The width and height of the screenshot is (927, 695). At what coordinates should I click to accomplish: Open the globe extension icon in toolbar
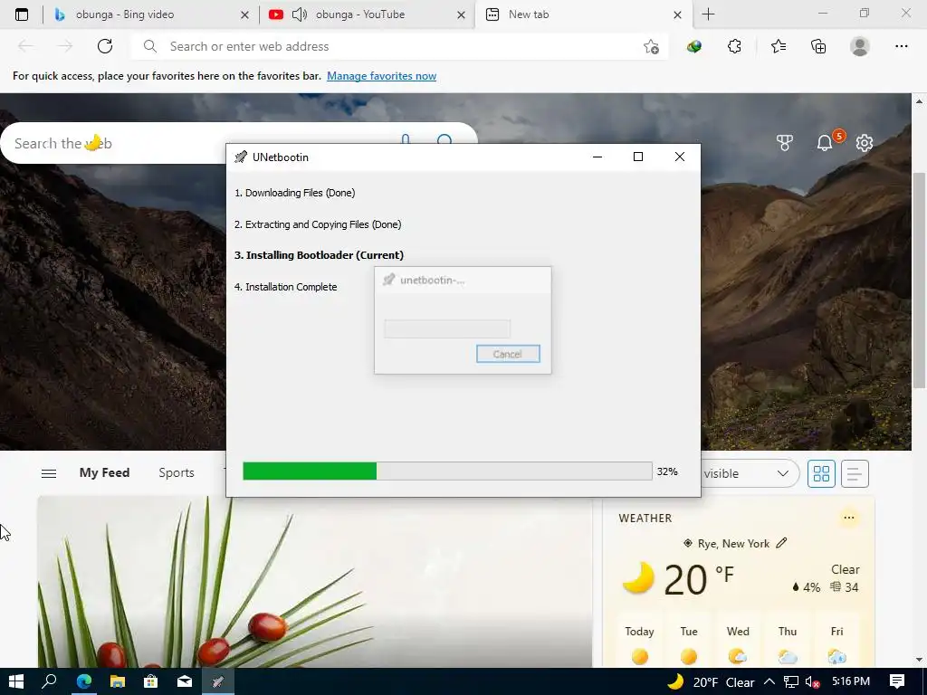pos(694,47)
